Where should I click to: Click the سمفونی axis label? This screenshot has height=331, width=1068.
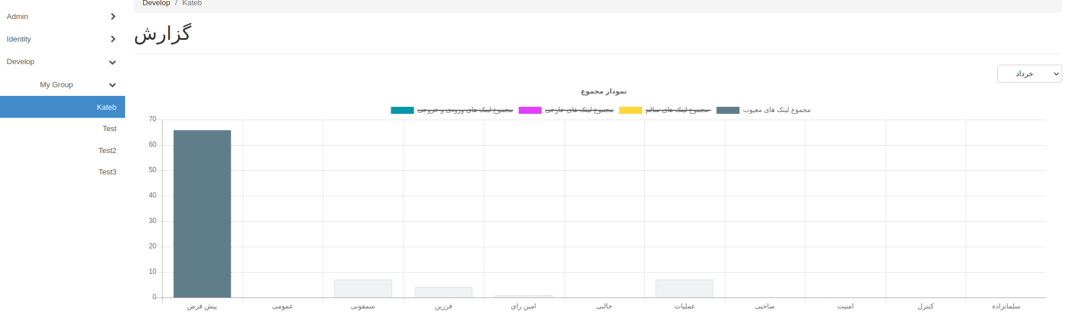[x=363, y=307]
